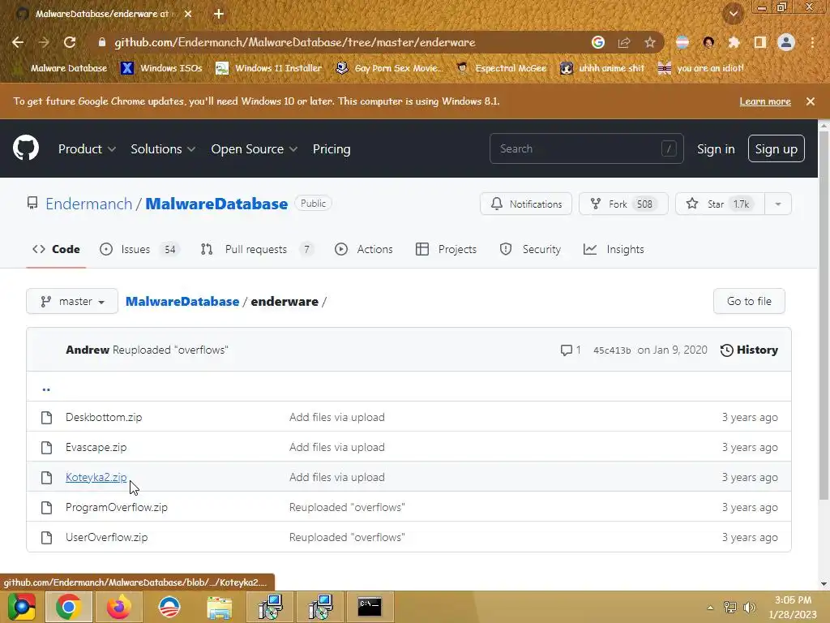Open ProgramOverflow.zip file
This screenshot has width=830, height=623.
point(117,508)
